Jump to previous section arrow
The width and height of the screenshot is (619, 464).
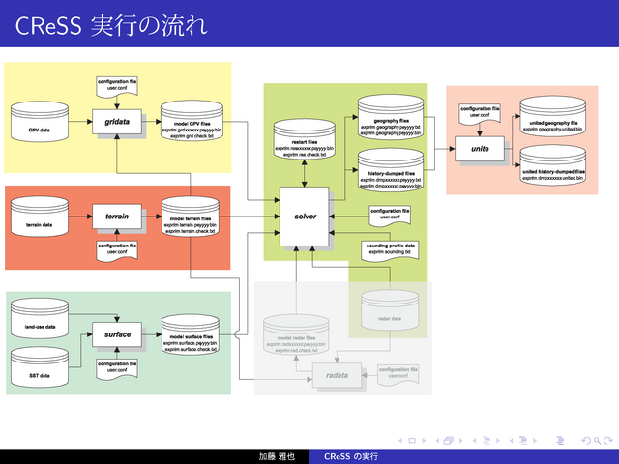click(512, 441)
